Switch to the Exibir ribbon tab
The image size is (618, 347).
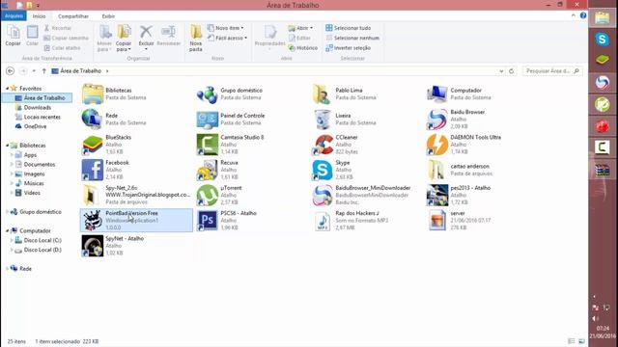[108, 16]
